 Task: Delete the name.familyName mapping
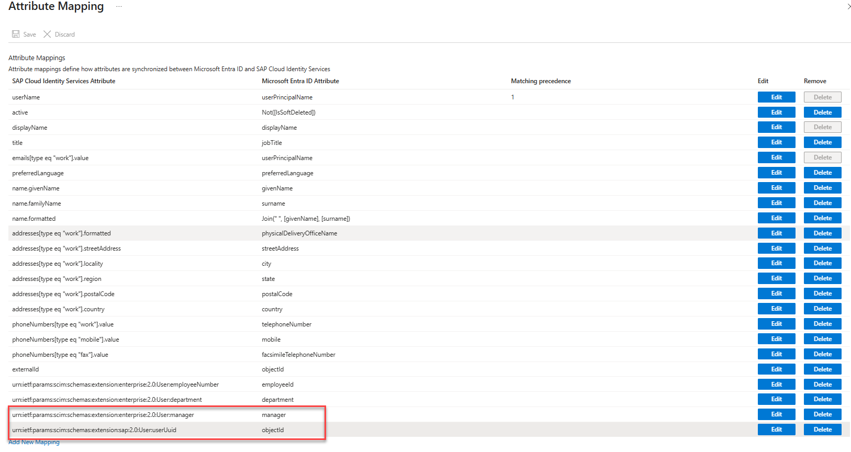tap(822, 203)
